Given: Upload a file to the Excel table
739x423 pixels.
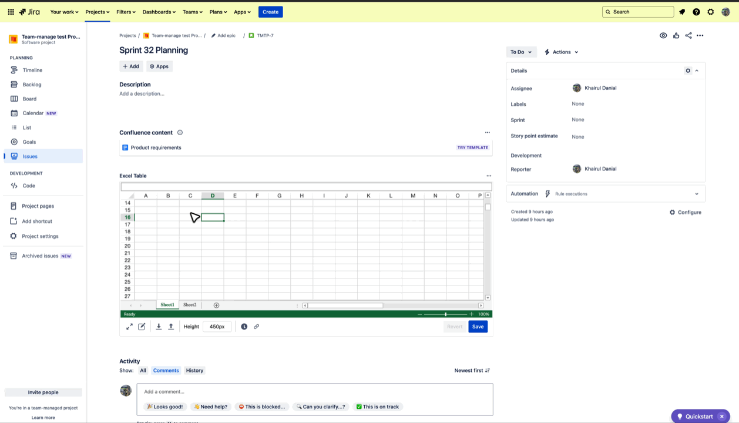Looking at the screenshot, I should (x=170, y=326).
